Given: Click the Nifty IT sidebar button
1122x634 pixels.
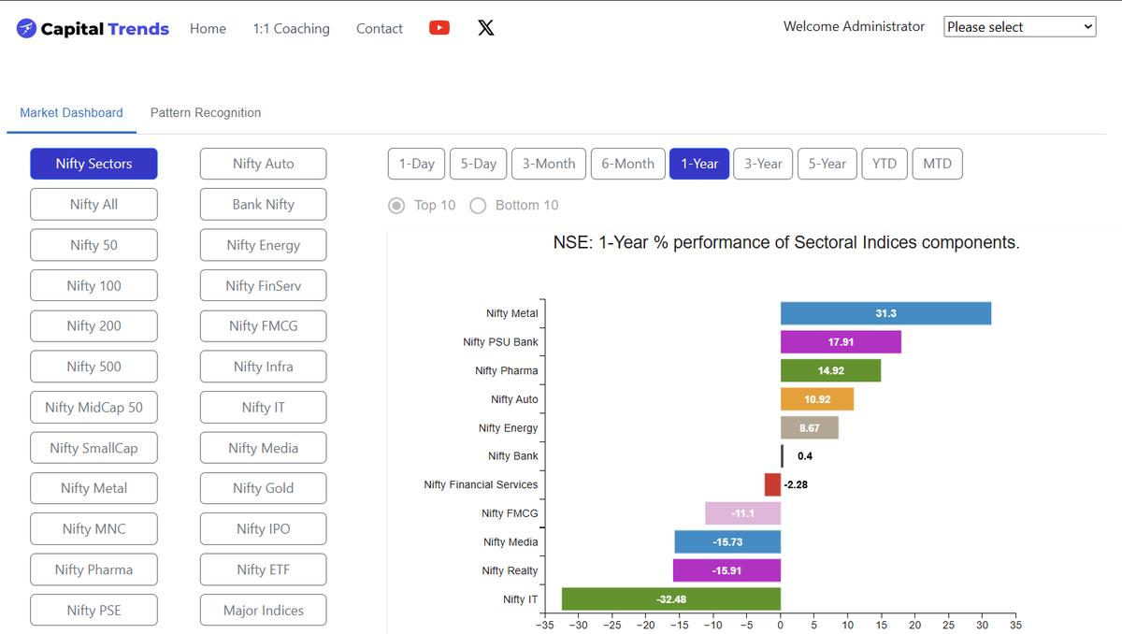Looking at the screenshot, I should [x=264, y=407].
